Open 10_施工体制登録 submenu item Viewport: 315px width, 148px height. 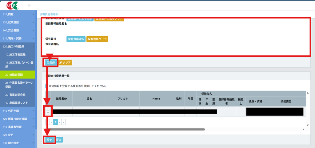(x=18, y=54)
